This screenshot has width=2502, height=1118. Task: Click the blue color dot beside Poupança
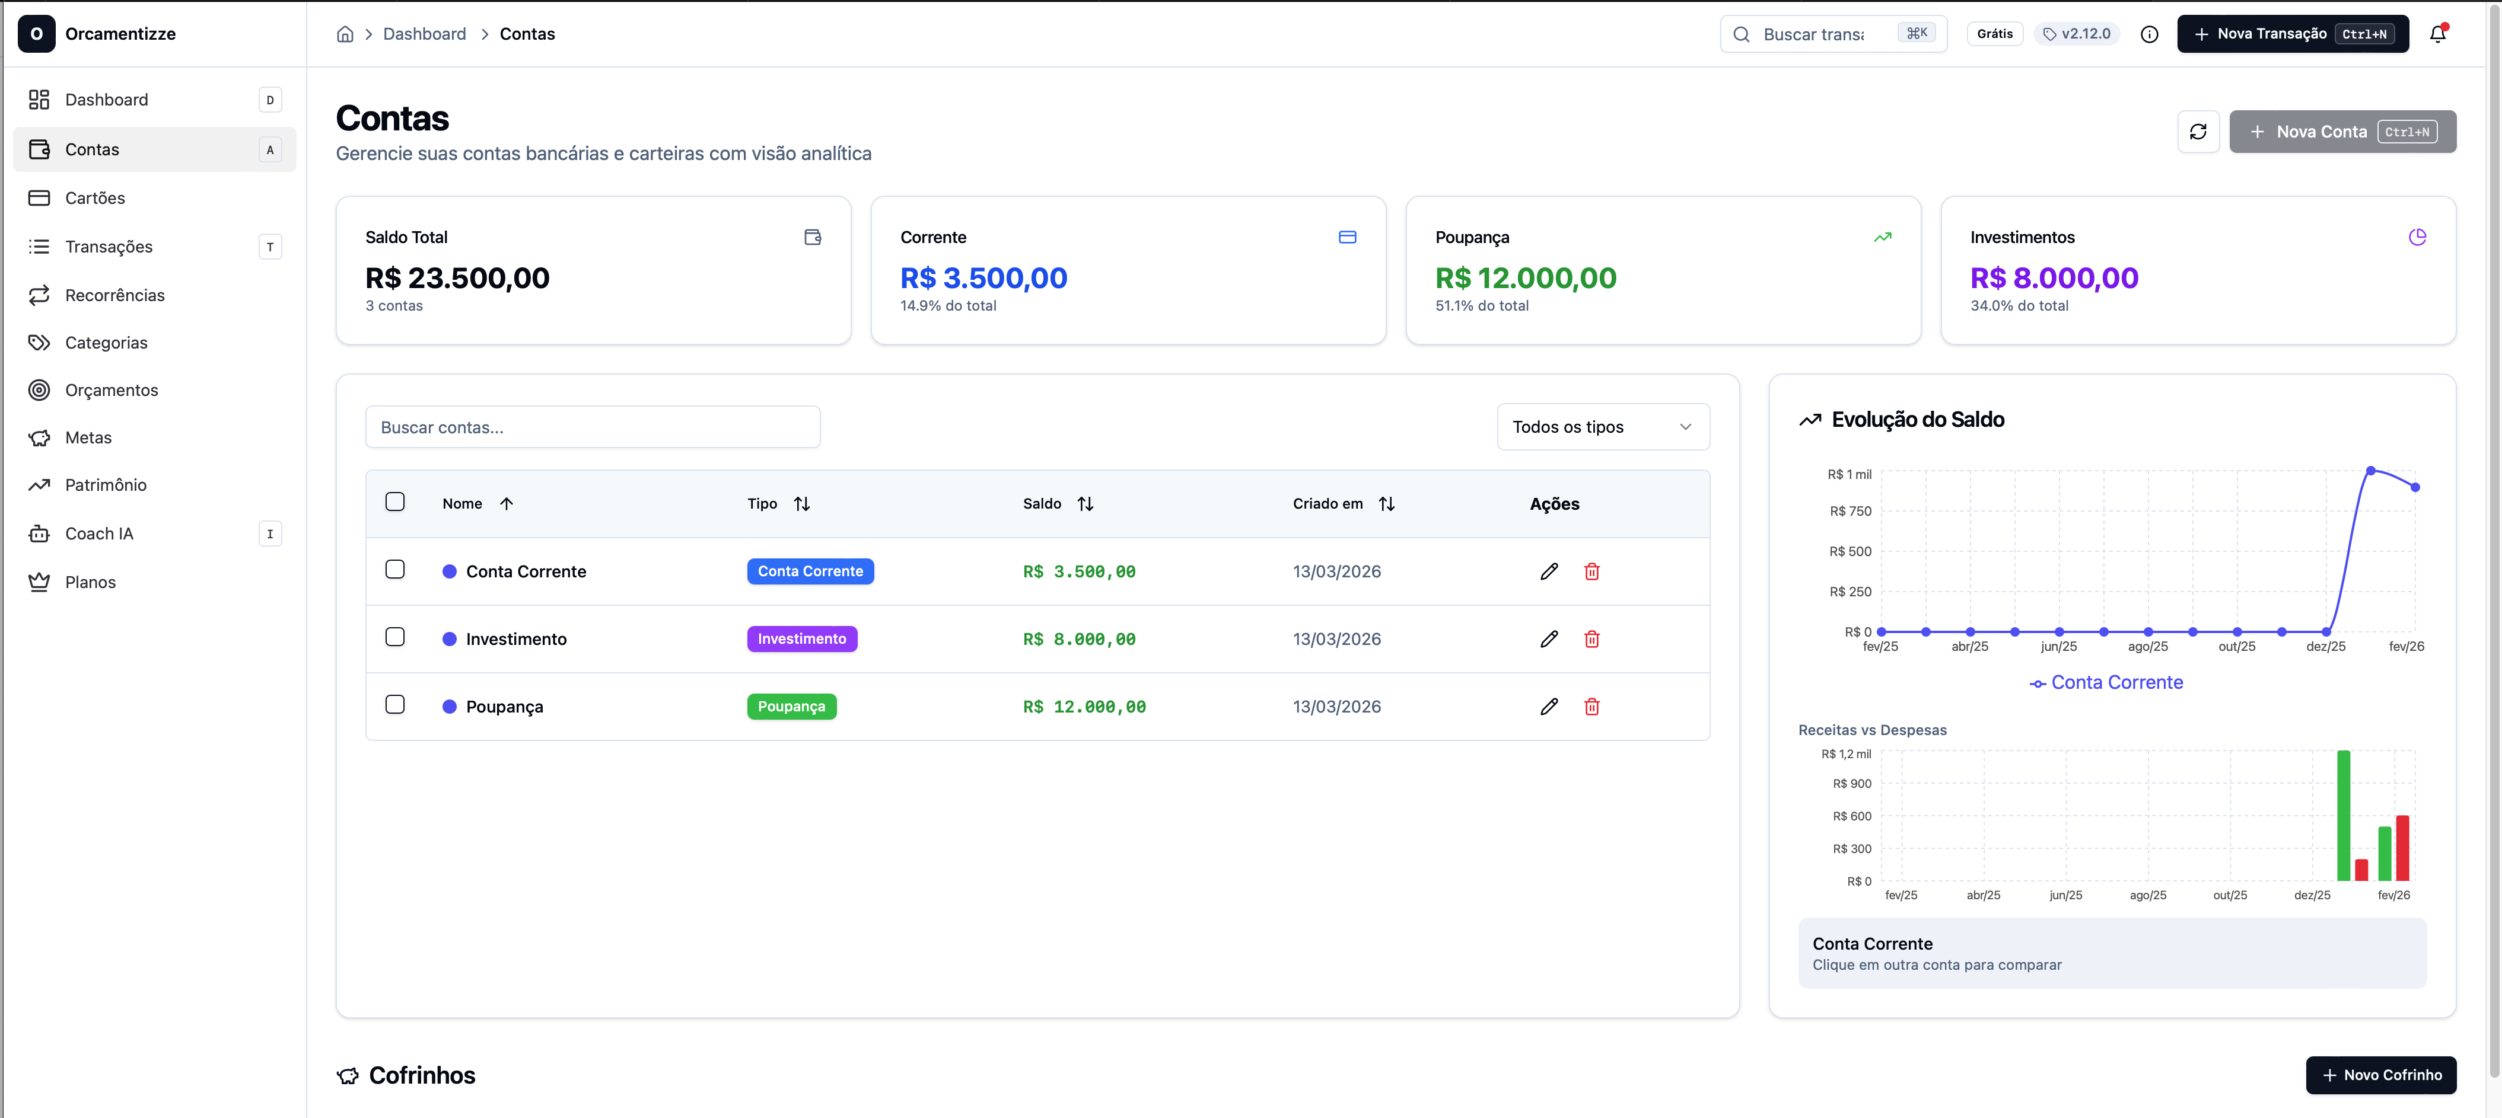click(450, 707)
